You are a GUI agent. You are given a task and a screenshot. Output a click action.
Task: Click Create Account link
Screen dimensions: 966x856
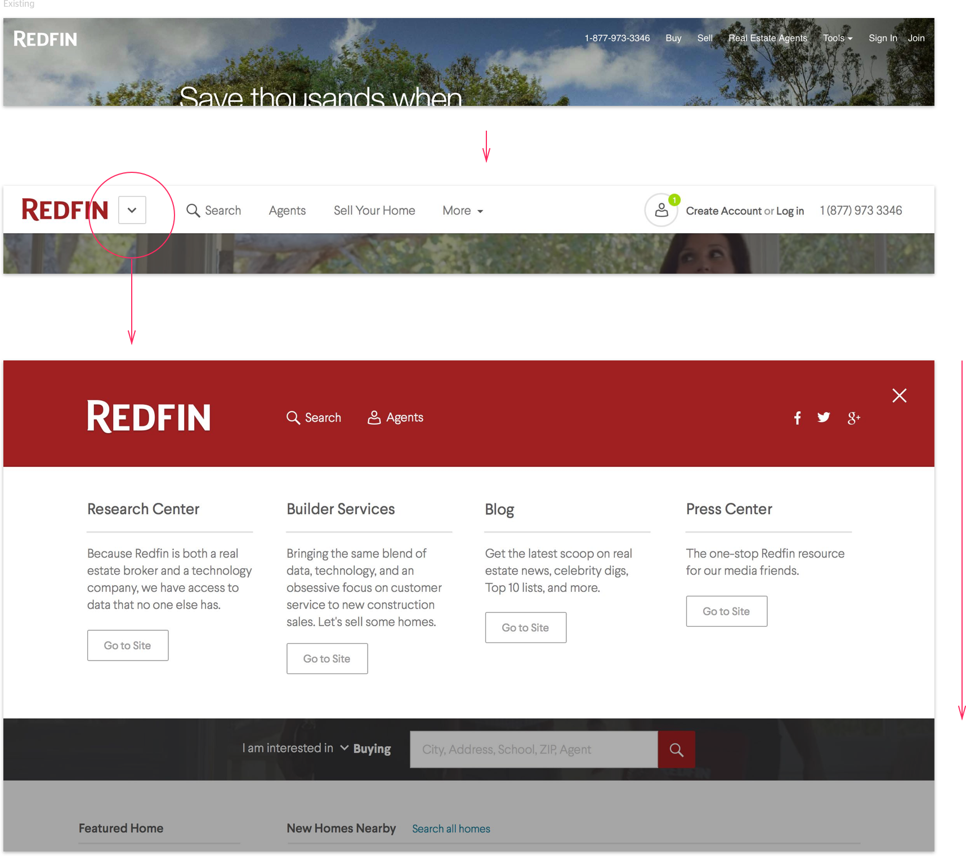click(723, 211)
